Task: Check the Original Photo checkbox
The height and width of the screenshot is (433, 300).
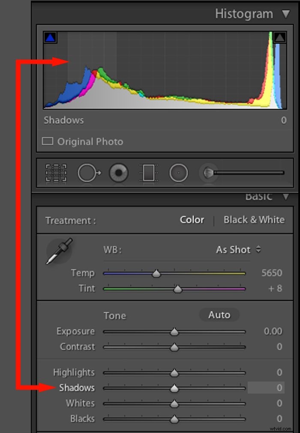Action: (48, 141)
